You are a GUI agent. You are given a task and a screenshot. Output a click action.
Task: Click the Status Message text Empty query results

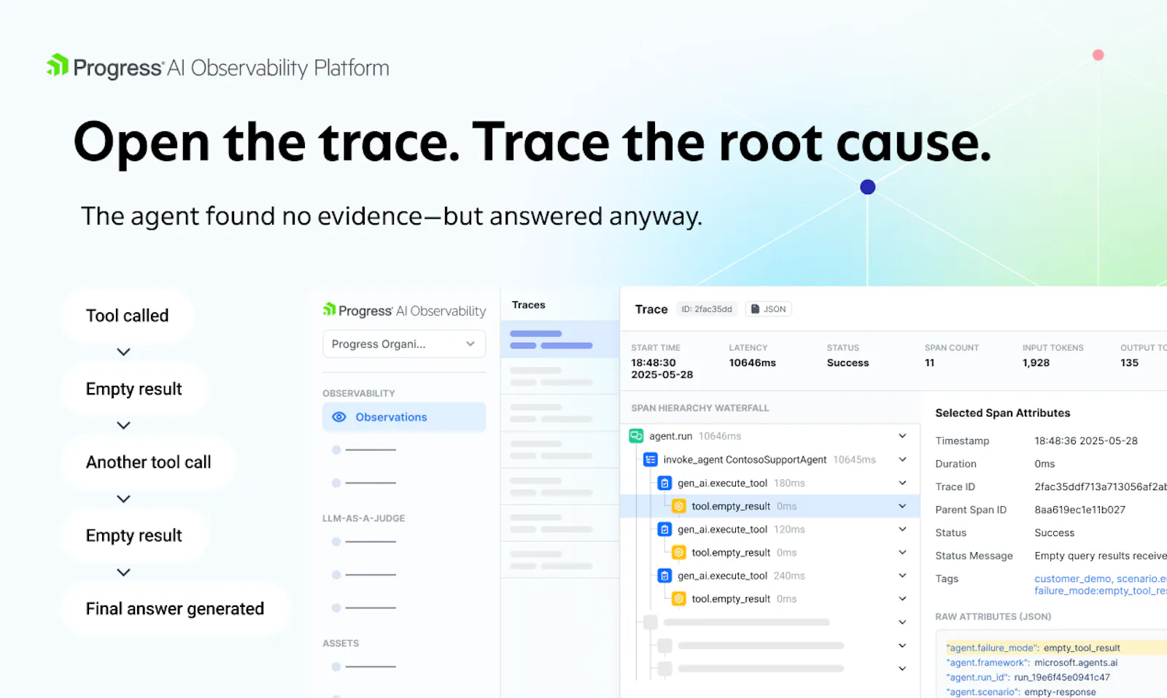(x=1101, y=556)
